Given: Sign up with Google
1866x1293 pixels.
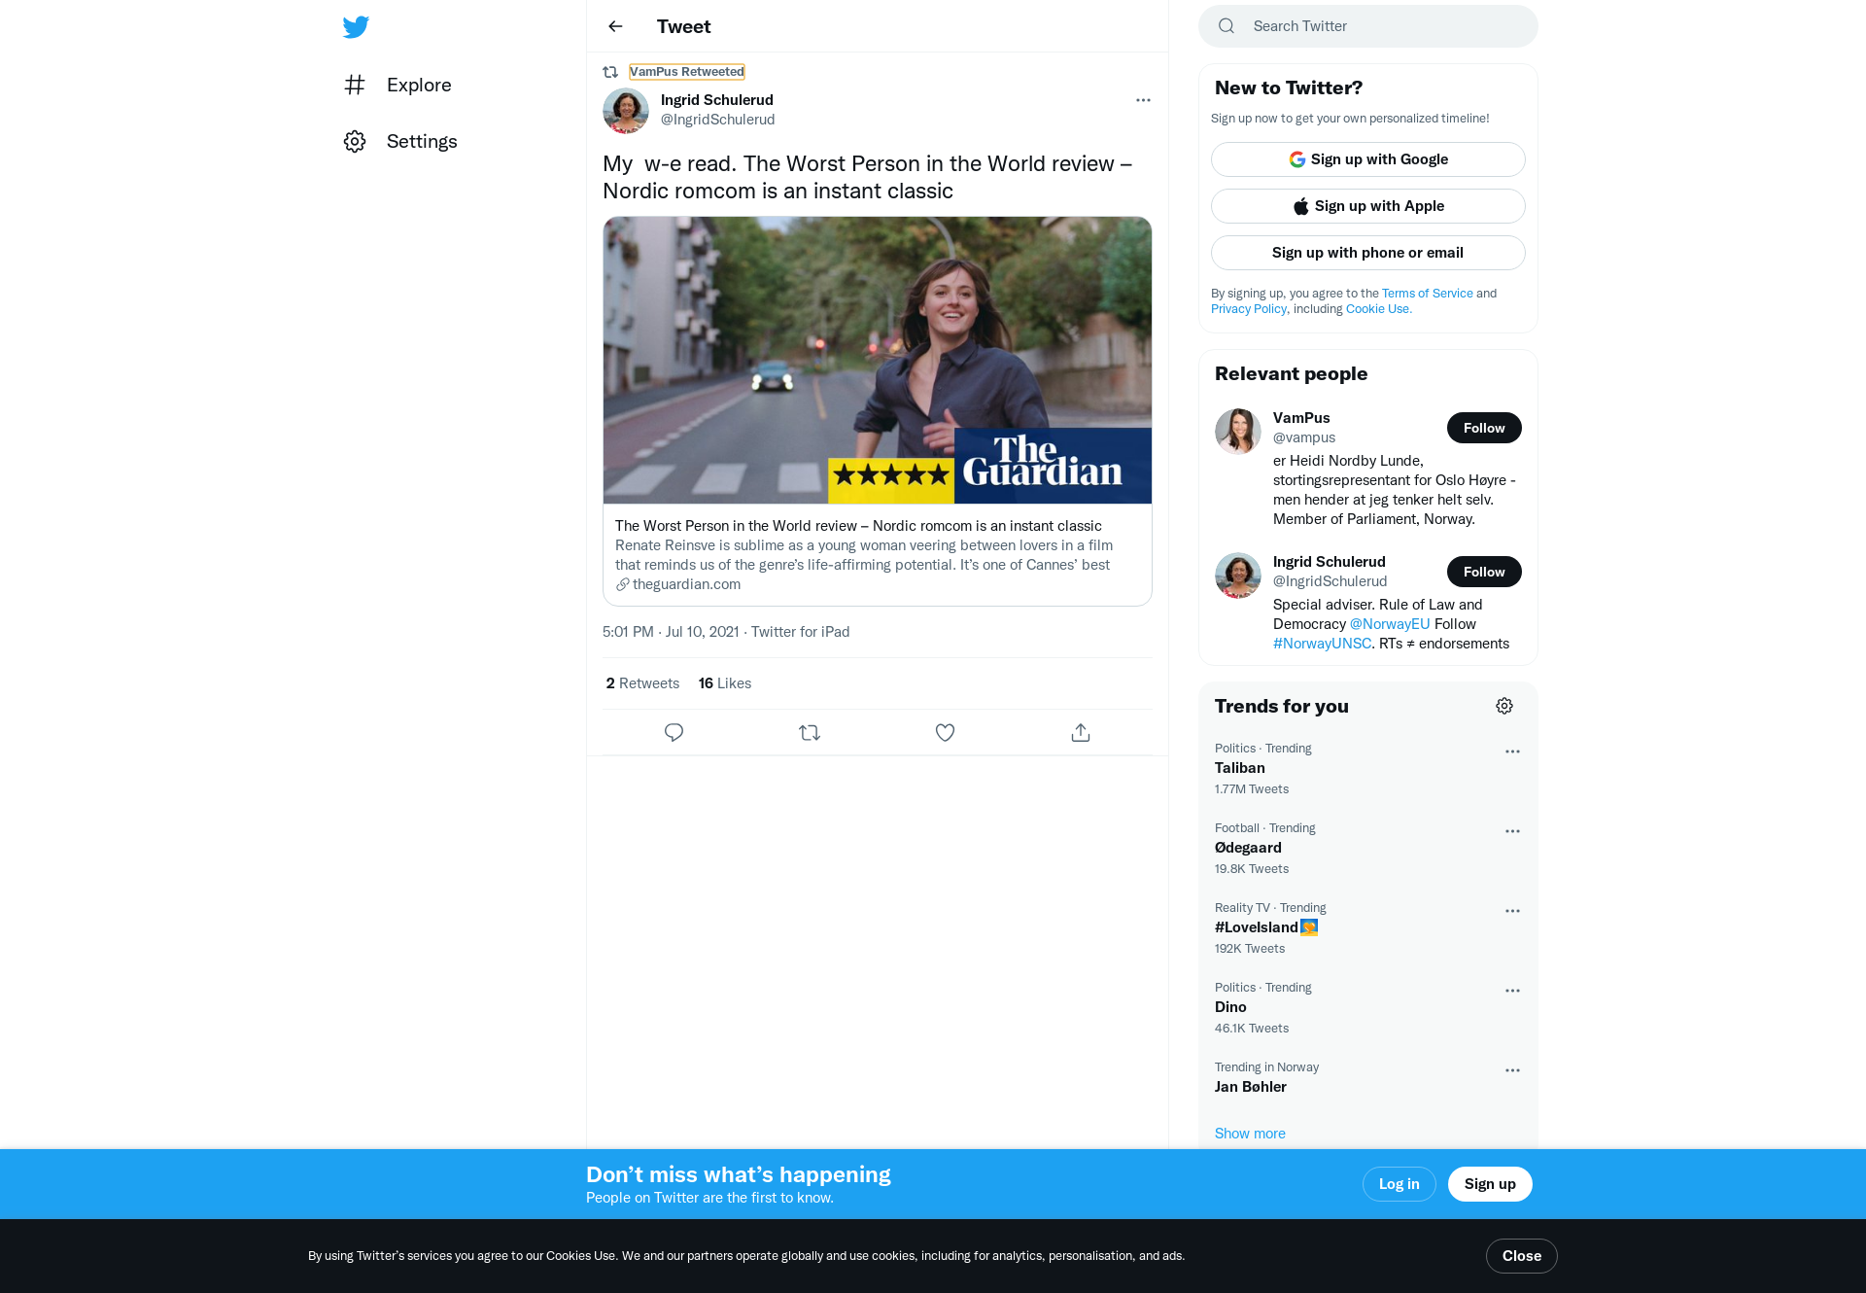Looking at the screenshot, I should pos(1368,159).
